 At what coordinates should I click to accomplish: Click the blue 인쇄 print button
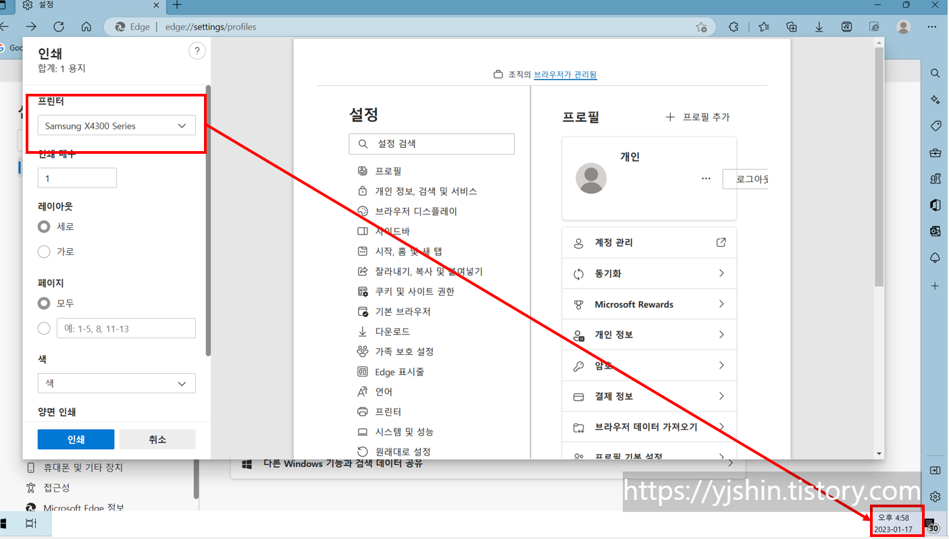(x=76, y=439)
